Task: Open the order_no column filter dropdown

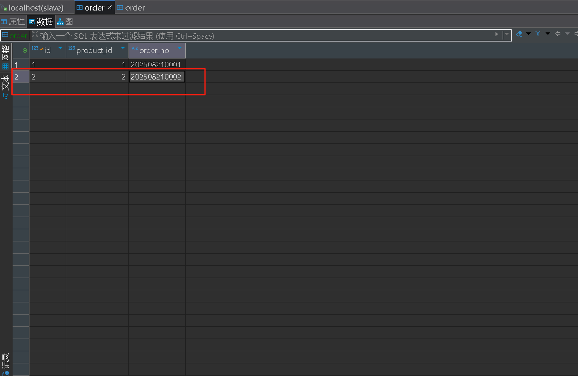Action: tap(180, 48)
